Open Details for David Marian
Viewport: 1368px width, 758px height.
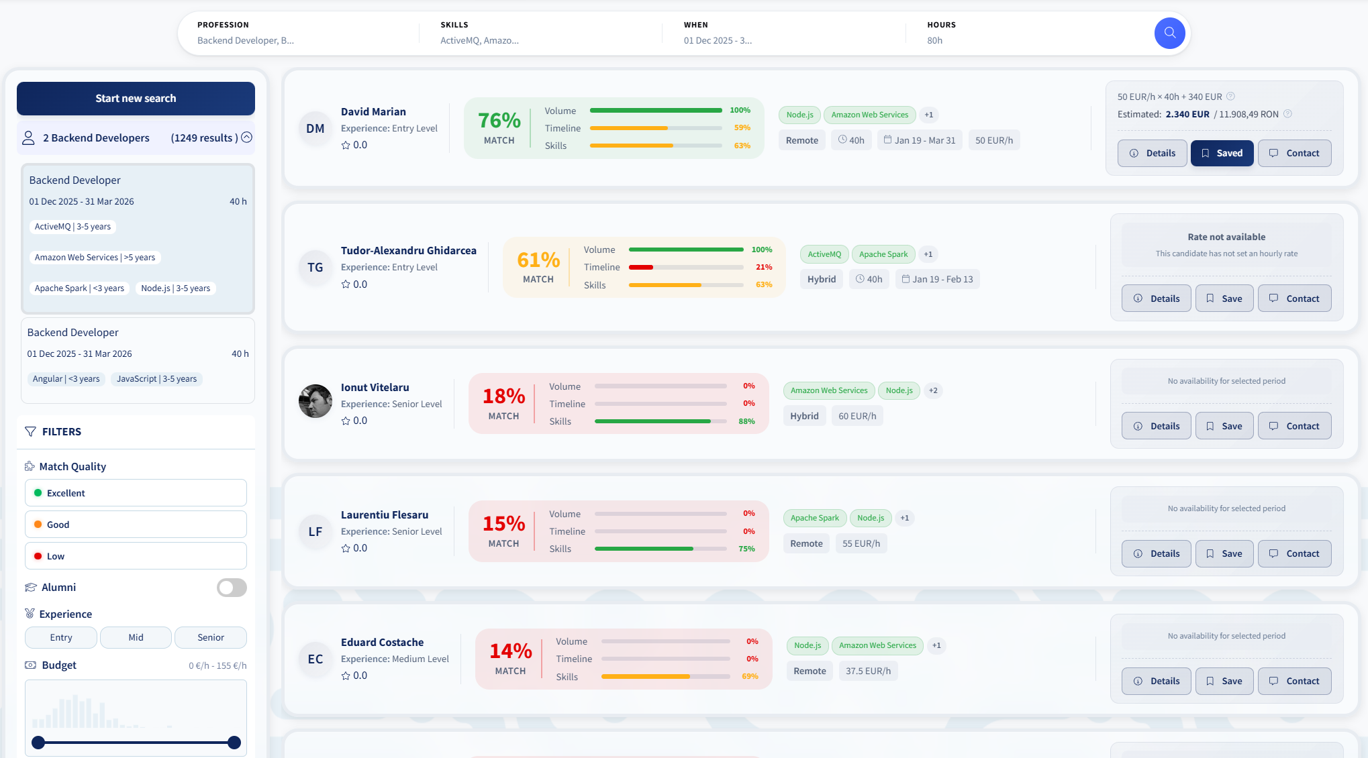[1152, 153]
